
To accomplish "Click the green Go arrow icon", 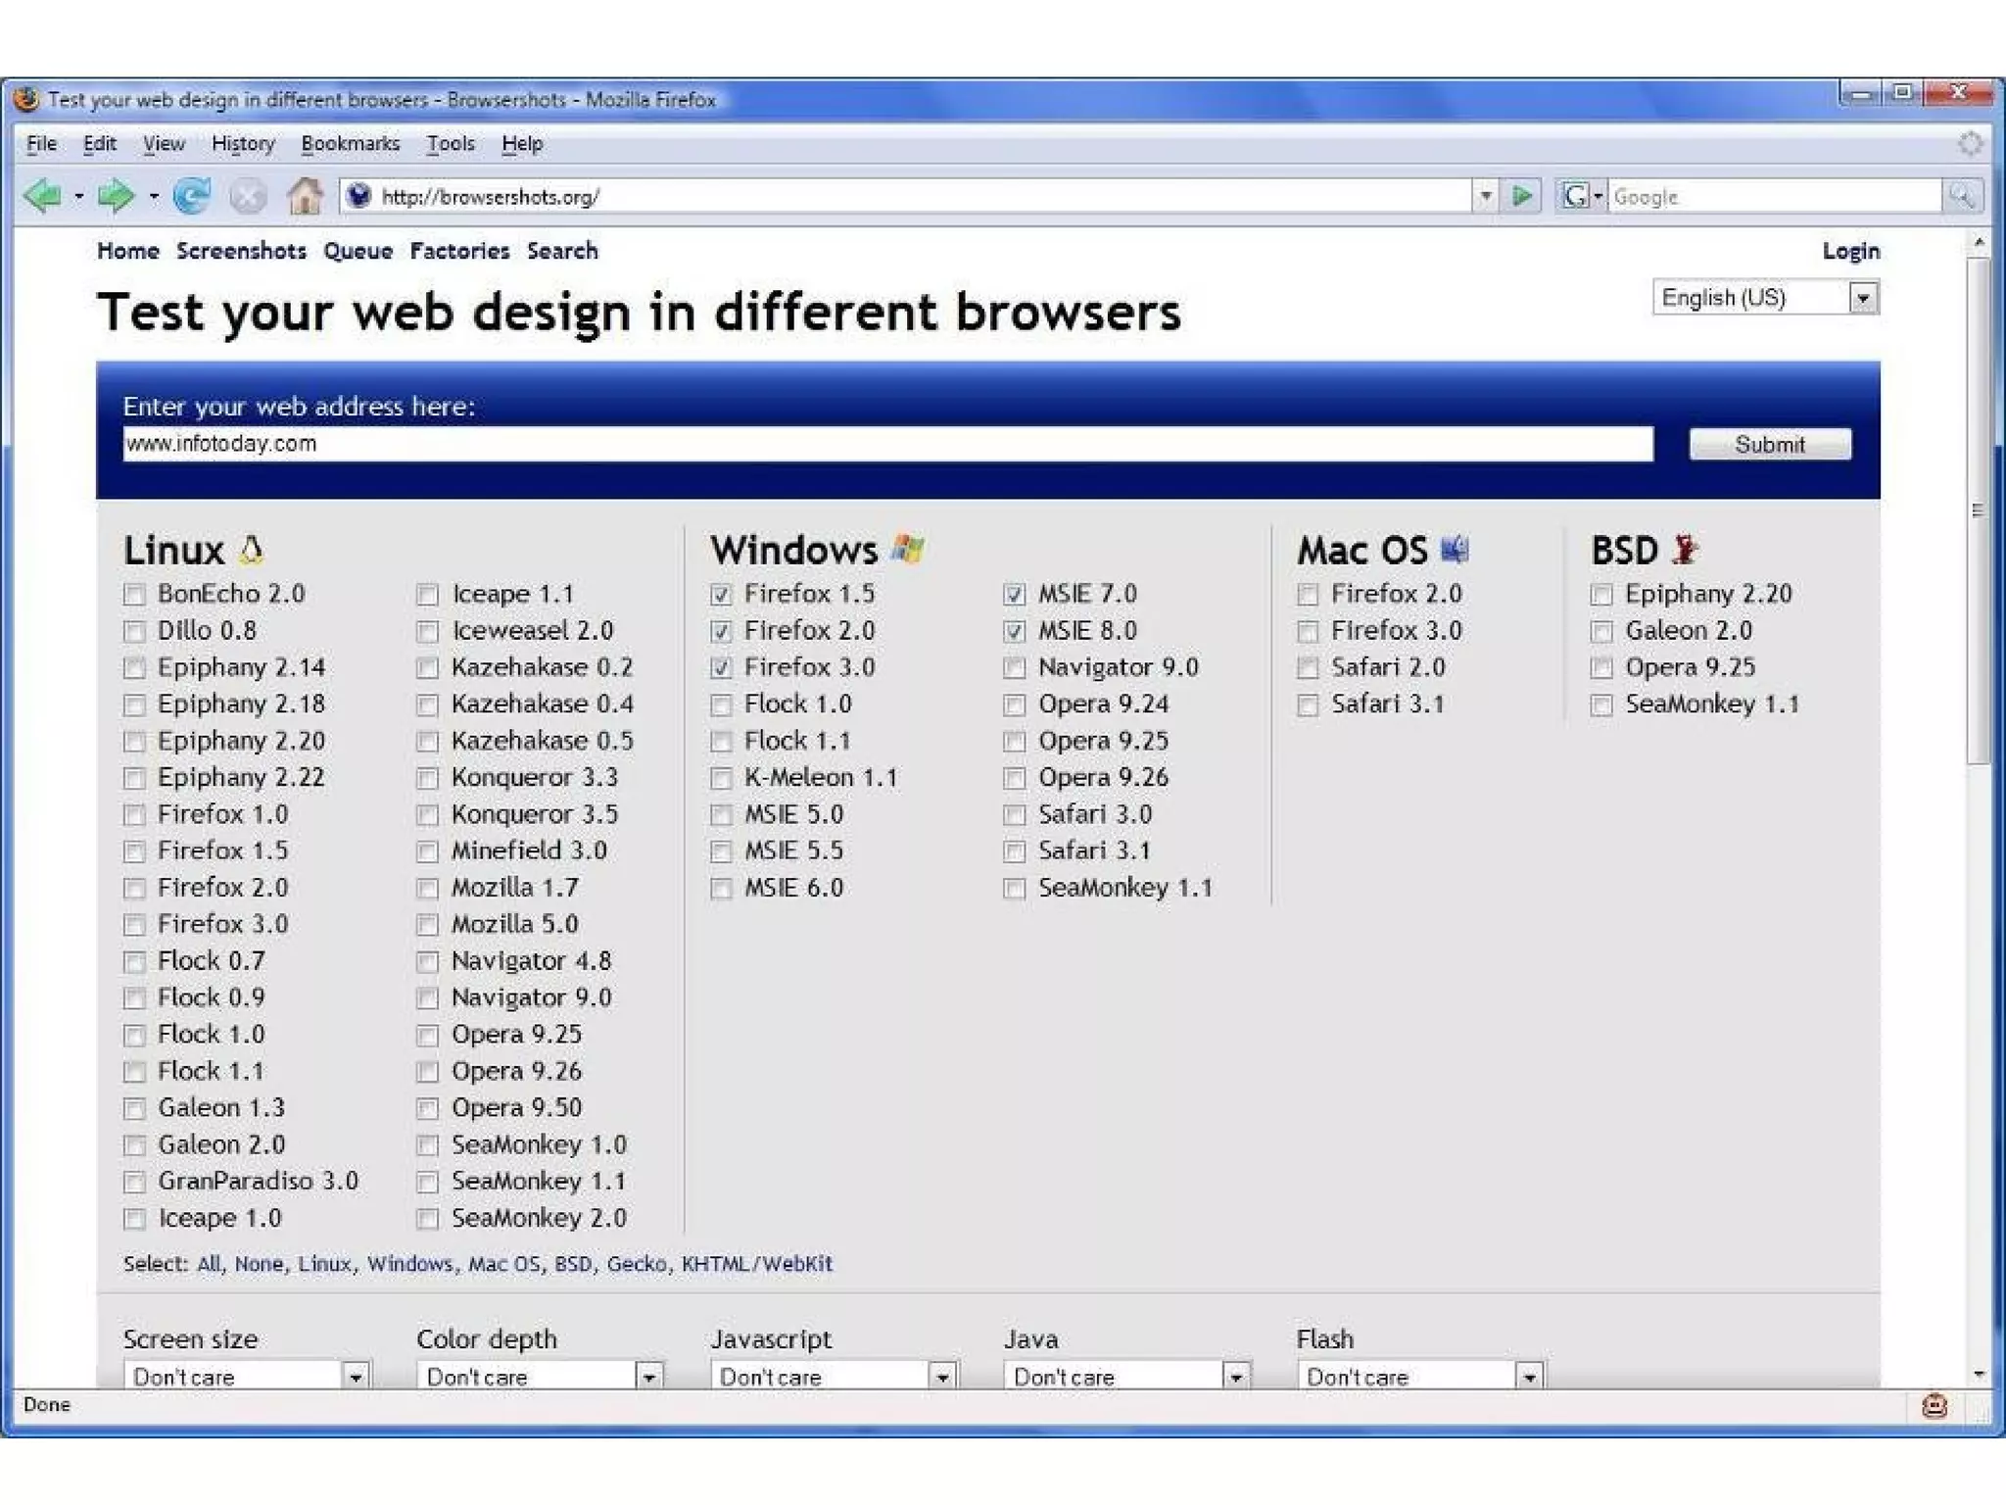I will click(x=1521, y=196).
